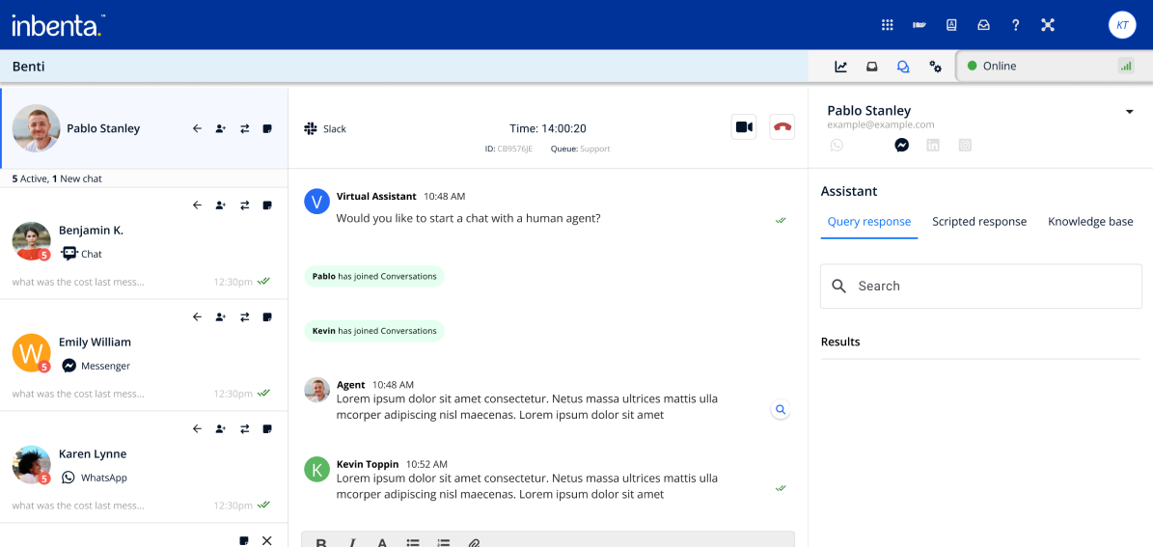End the call using red hang-up button
Viewport: 1153px width, 547px height.
point(782,127)
